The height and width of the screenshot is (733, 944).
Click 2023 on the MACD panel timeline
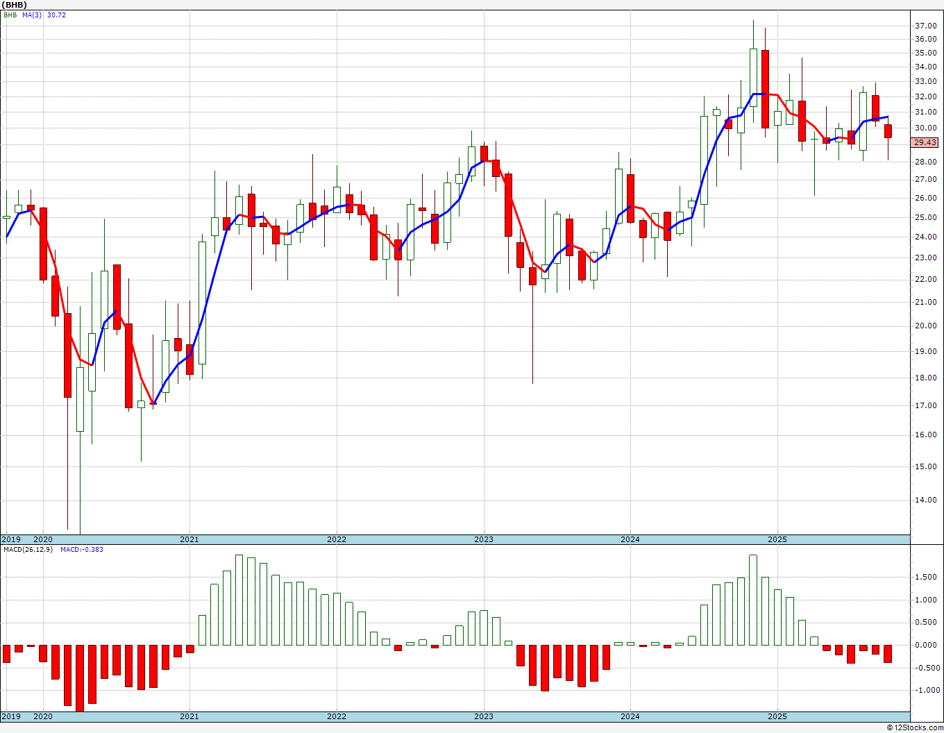tap(484, 716)
